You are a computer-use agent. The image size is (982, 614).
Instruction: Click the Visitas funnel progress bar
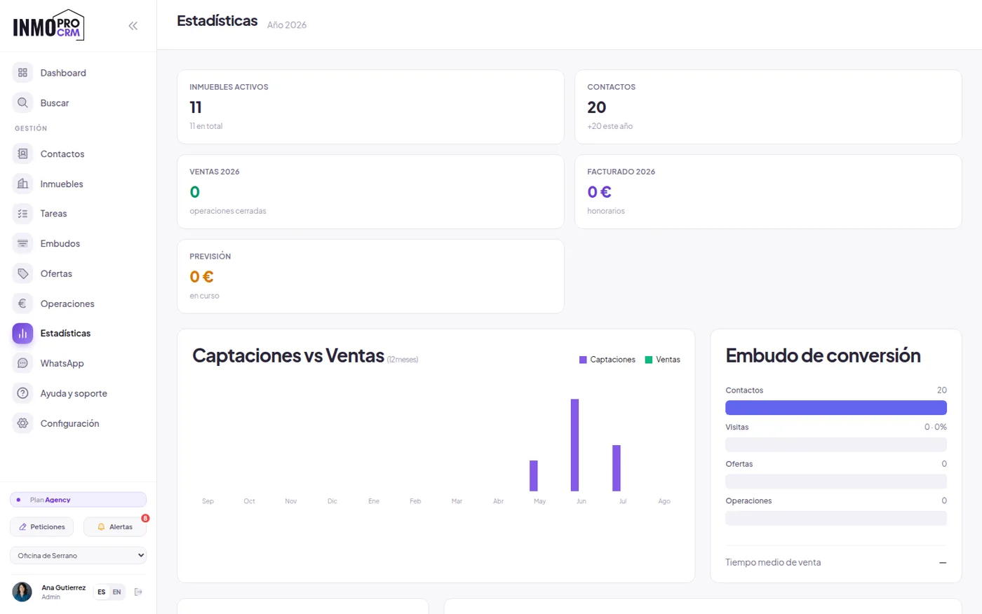pos(836,444)
